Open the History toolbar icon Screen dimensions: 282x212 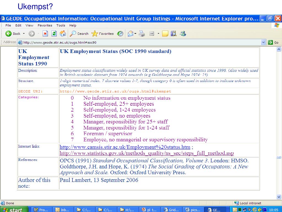(120, 34)
